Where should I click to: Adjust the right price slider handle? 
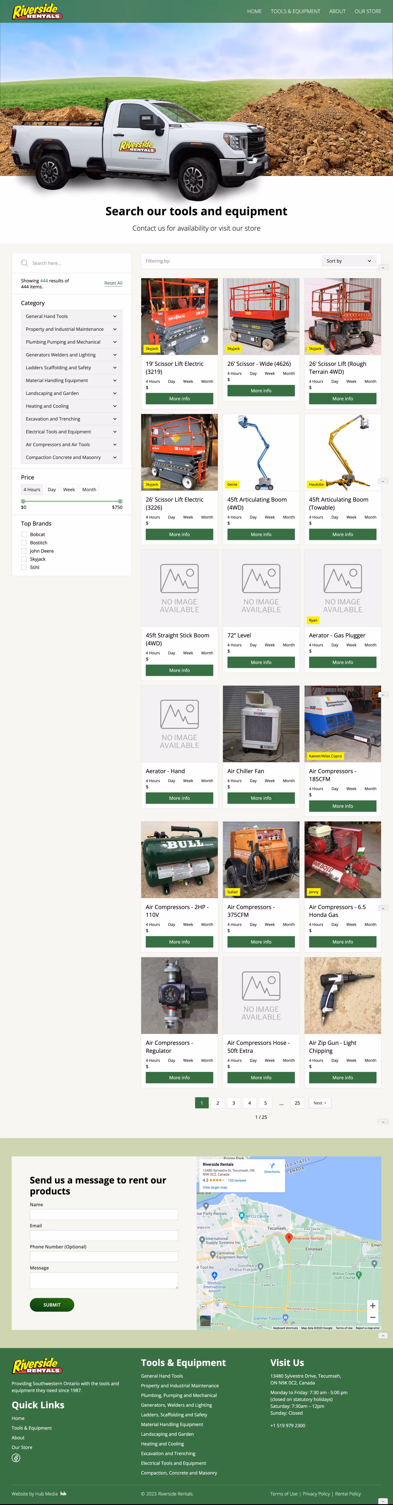point(120,501)
